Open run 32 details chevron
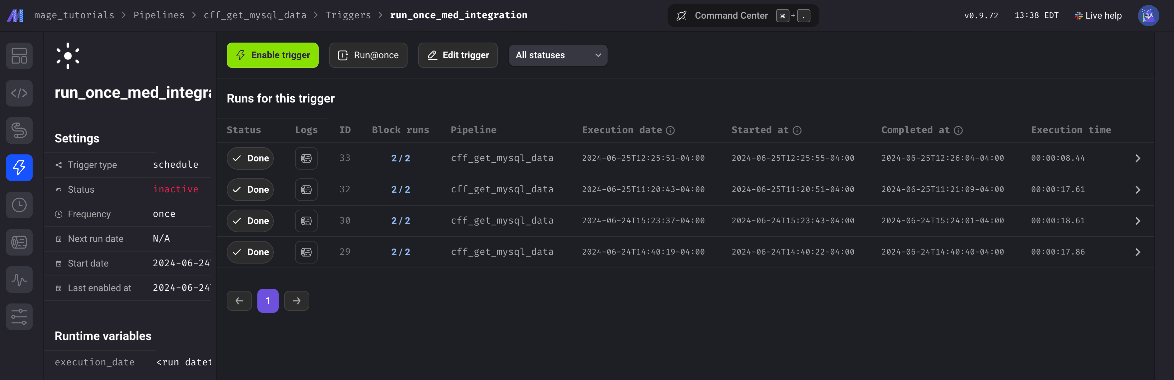The height and width of the screenshot is (380, 1174). 1137,190
